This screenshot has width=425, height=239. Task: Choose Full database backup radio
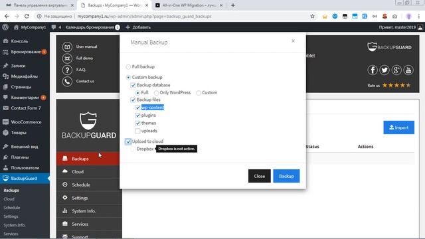[x=137, y=93]
